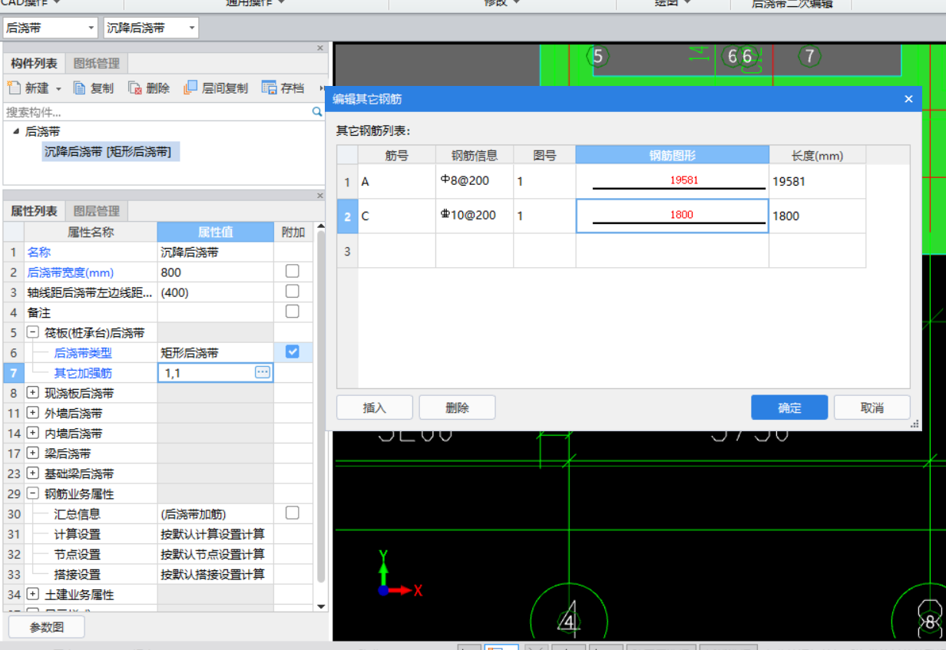Click the 搜索构件 search input field
This screenshot has height=650, width=946.
pyautogui.click(x=157, y=112)
